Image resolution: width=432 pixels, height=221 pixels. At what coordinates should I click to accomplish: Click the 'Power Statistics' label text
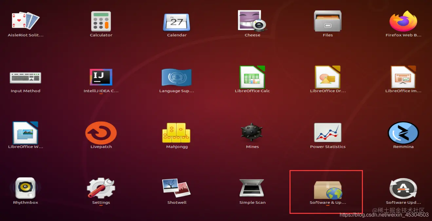pyautogui.click(x=328, y=147)
